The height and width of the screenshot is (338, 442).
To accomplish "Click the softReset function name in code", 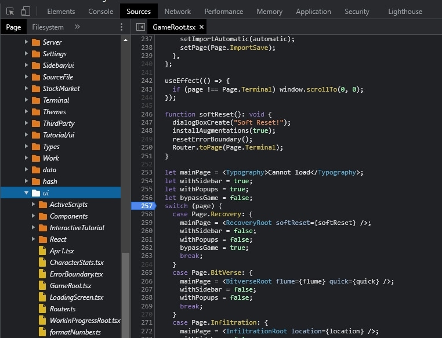I will click(216, 114).
